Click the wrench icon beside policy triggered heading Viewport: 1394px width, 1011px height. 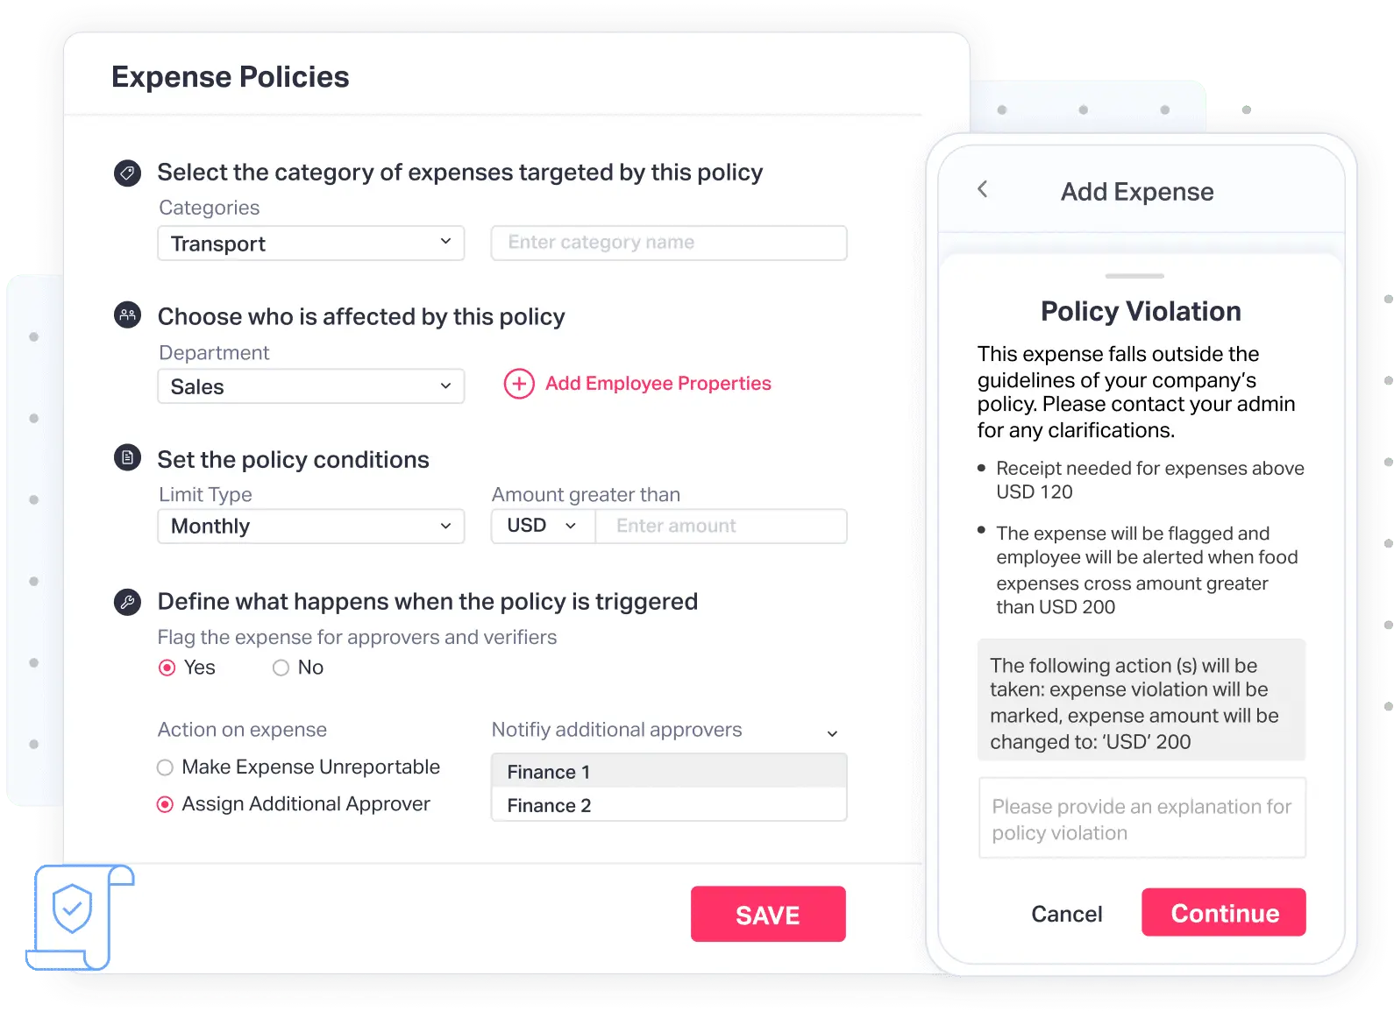point(128,602)
